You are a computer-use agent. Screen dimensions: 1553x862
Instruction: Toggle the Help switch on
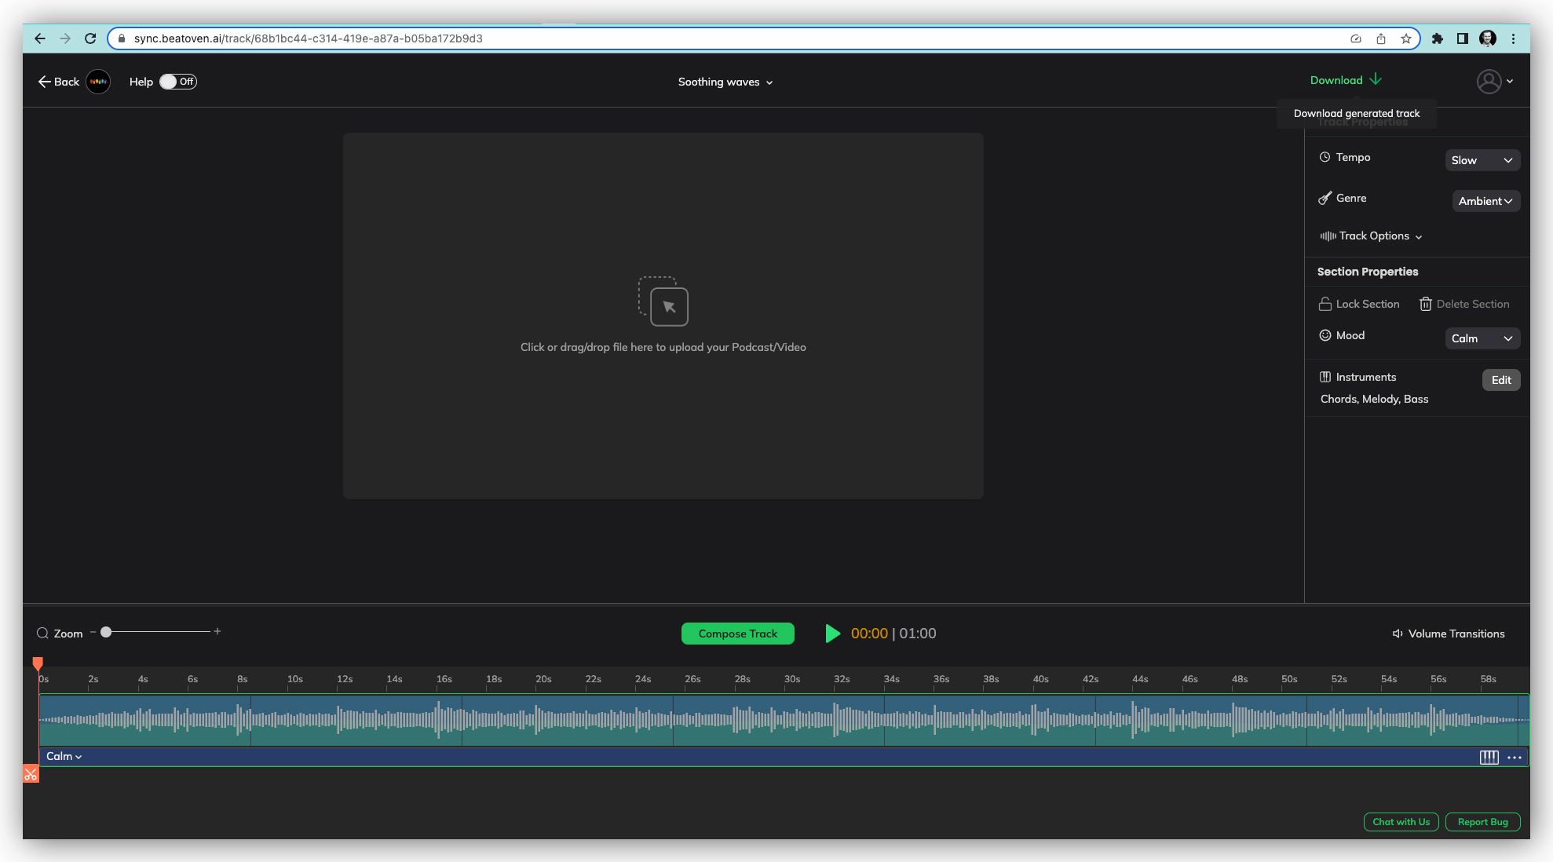pos(177,82)
